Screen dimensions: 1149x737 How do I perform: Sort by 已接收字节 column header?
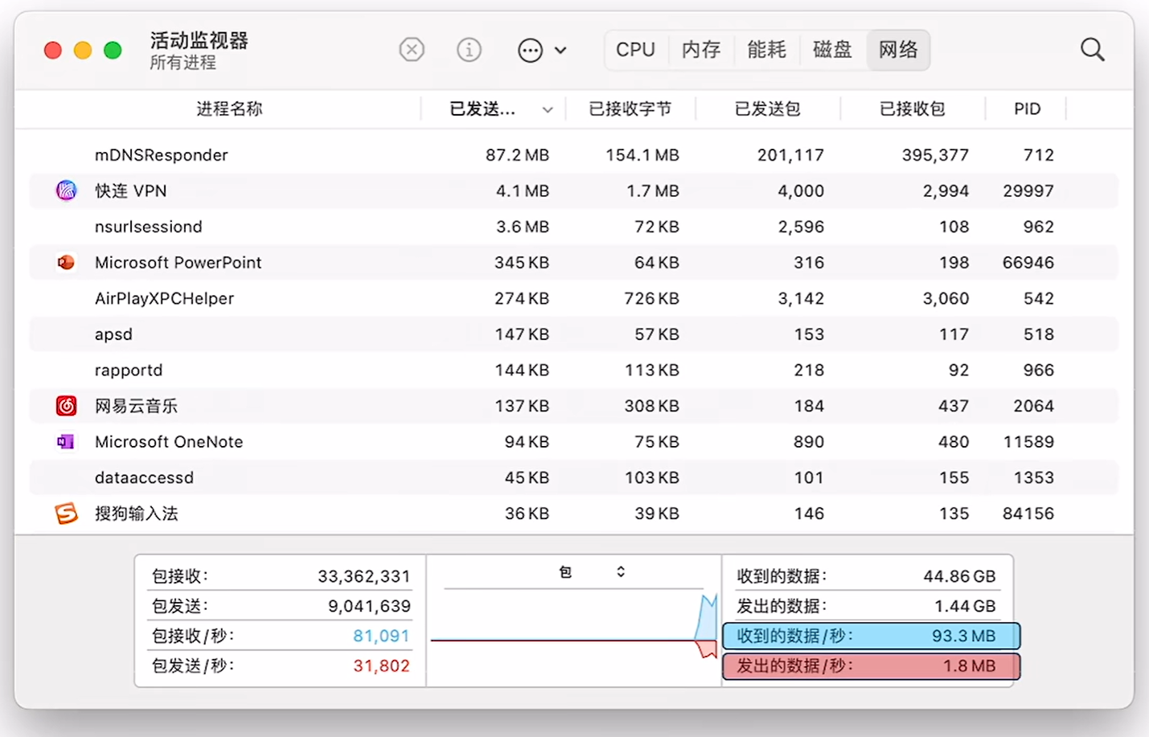pyautogui.click(x=630, y=109)
